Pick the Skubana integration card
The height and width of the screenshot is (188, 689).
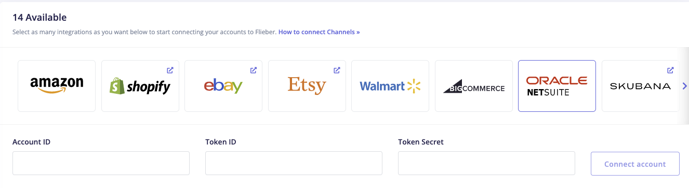pyautogui.click(x=641, y=86)
